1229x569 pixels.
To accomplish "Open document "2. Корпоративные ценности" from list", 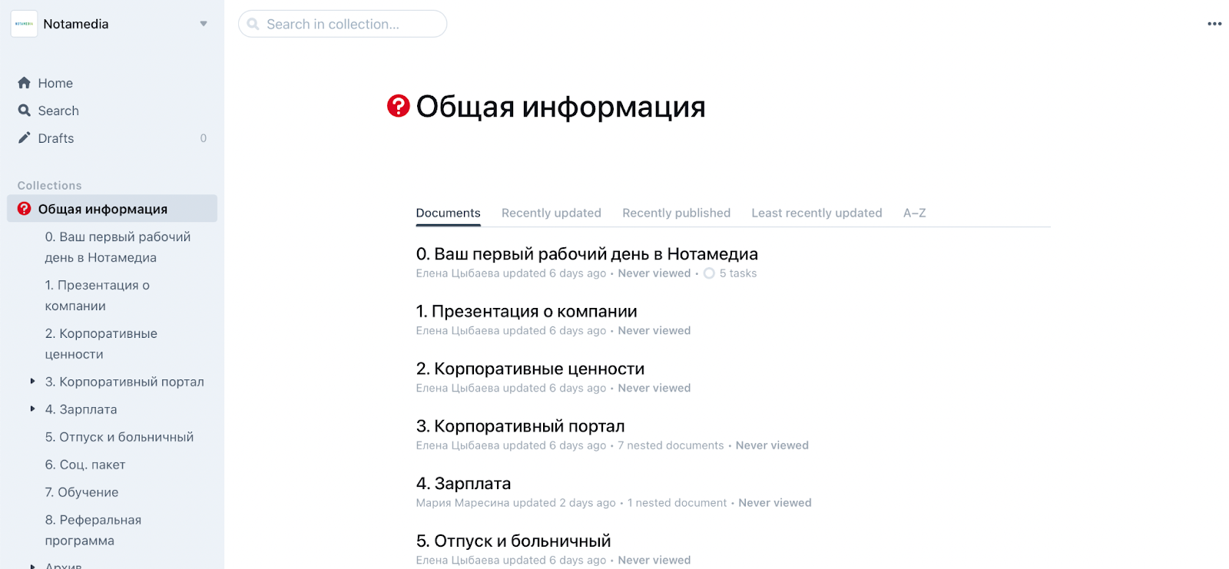I will coord(530,369).
